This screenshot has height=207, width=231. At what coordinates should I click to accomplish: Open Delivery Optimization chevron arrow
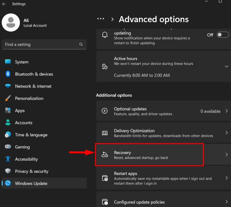point(226,133)
